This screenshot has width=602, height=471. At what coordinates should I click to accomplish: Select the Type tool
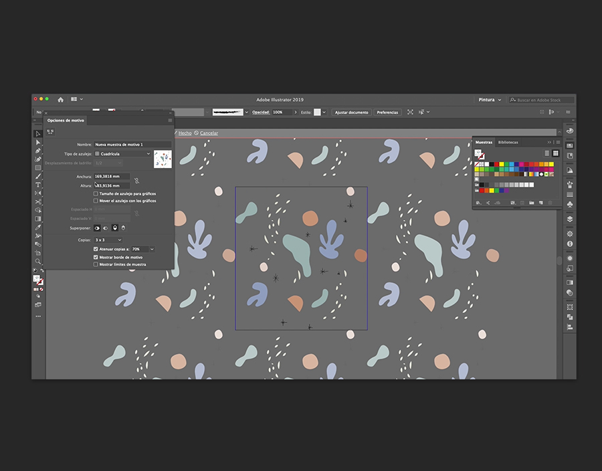[x=37, y=185]
